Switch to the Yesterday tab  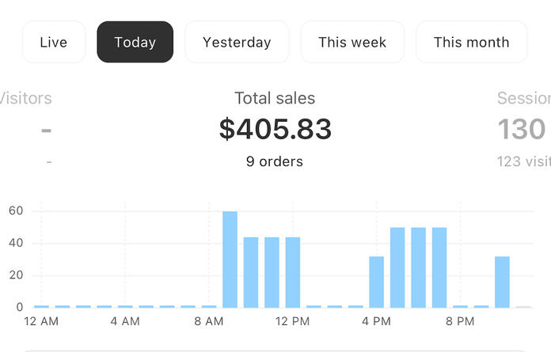[237, 42]
